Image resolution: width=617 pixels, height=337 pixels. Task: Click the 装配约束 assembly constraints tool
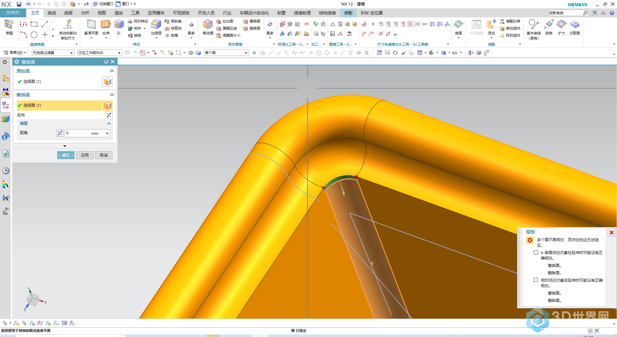click(510, 21)
